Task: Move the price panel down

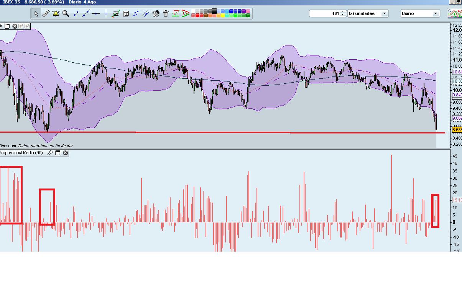Action: 26,26
